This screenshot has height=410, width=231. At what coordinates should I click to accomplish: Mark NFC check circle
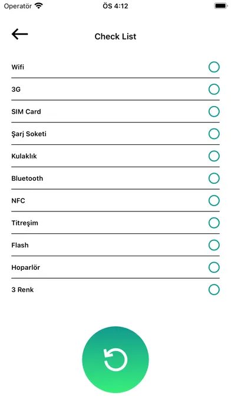(x=214, y=201)
